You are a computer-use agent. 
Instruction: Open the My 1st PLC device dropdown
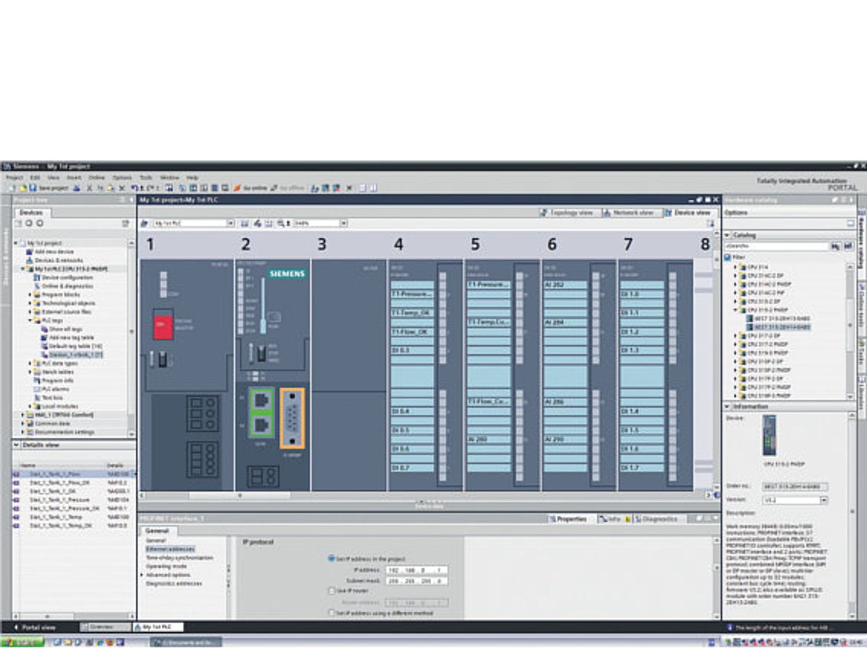pyautogui.click(x=231, y=223)
